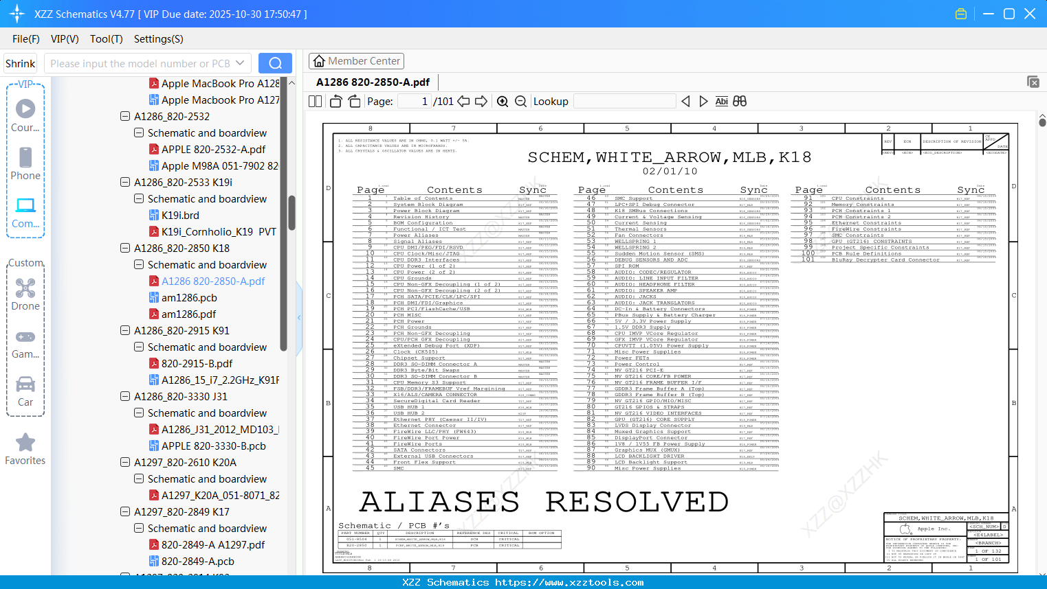This screenshot has width=1047, height=589.
Task: Collapse the file tree panel handle
Action: pyautogui.click(x=299, y=318)
